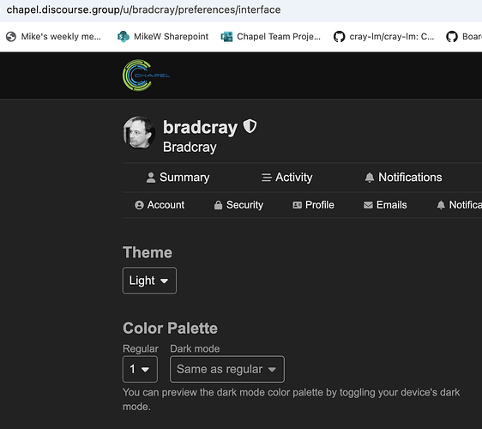
Task: Open the Chapel Team Proje... bookmark
Action: pos(271,37)
